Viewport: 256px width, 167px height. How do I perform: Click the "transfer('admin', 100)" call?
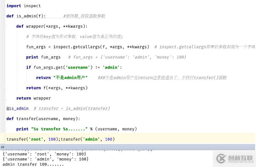[88, 139]
